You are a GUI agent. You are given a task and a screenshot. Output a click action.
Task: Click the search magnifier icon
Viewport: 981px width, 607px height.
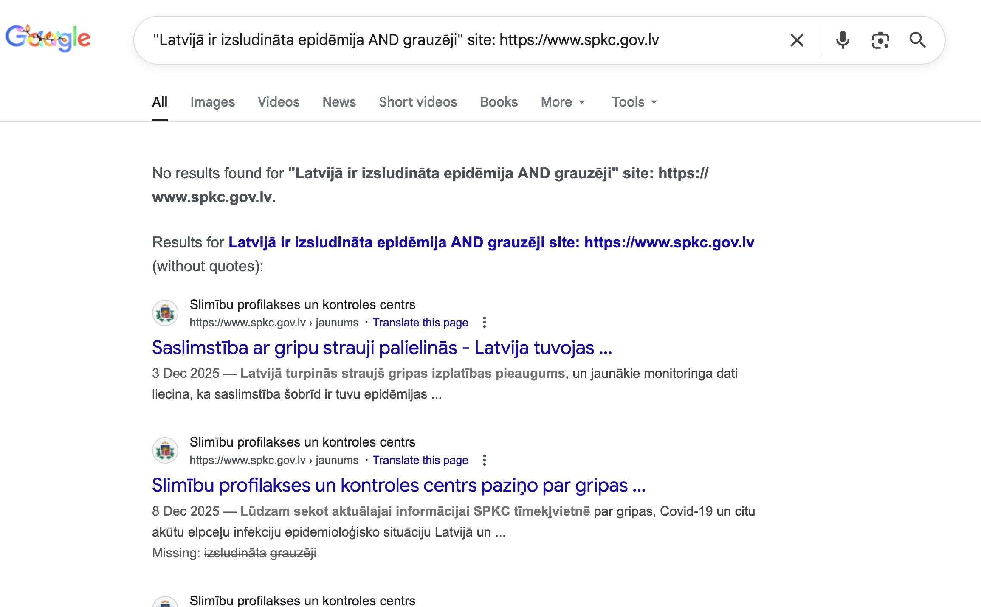918,40
